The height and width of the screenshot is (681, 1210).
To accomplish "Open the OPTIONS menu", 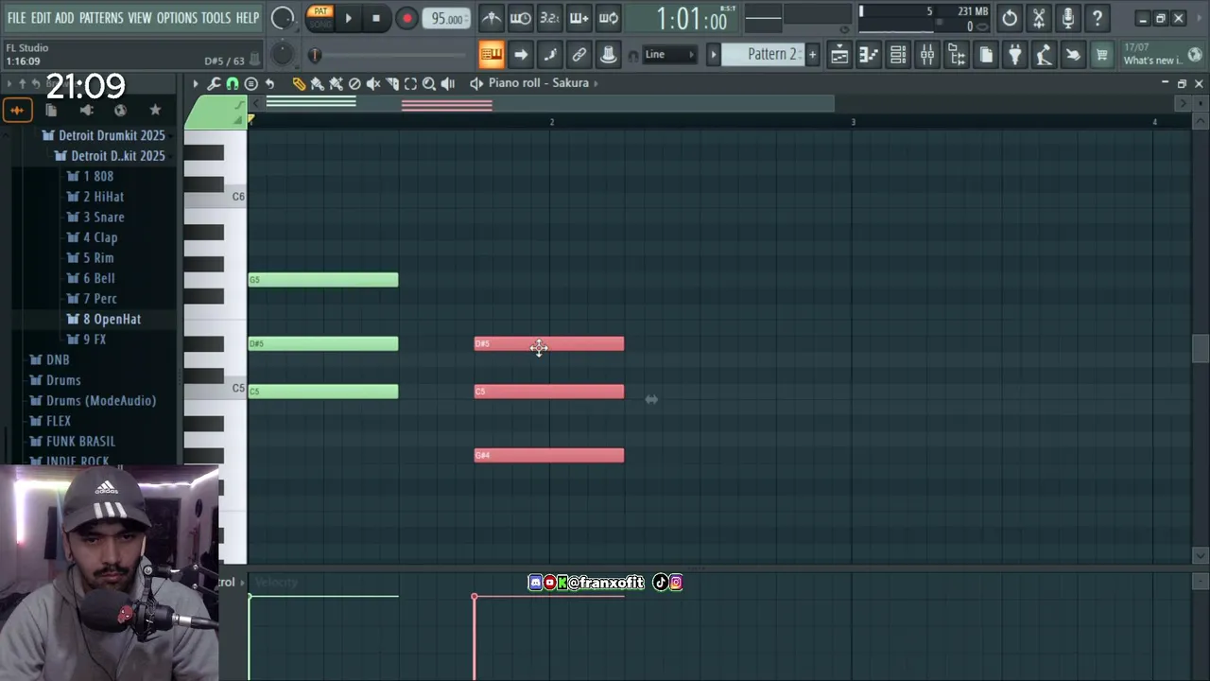I will click(x=177, y=18).
